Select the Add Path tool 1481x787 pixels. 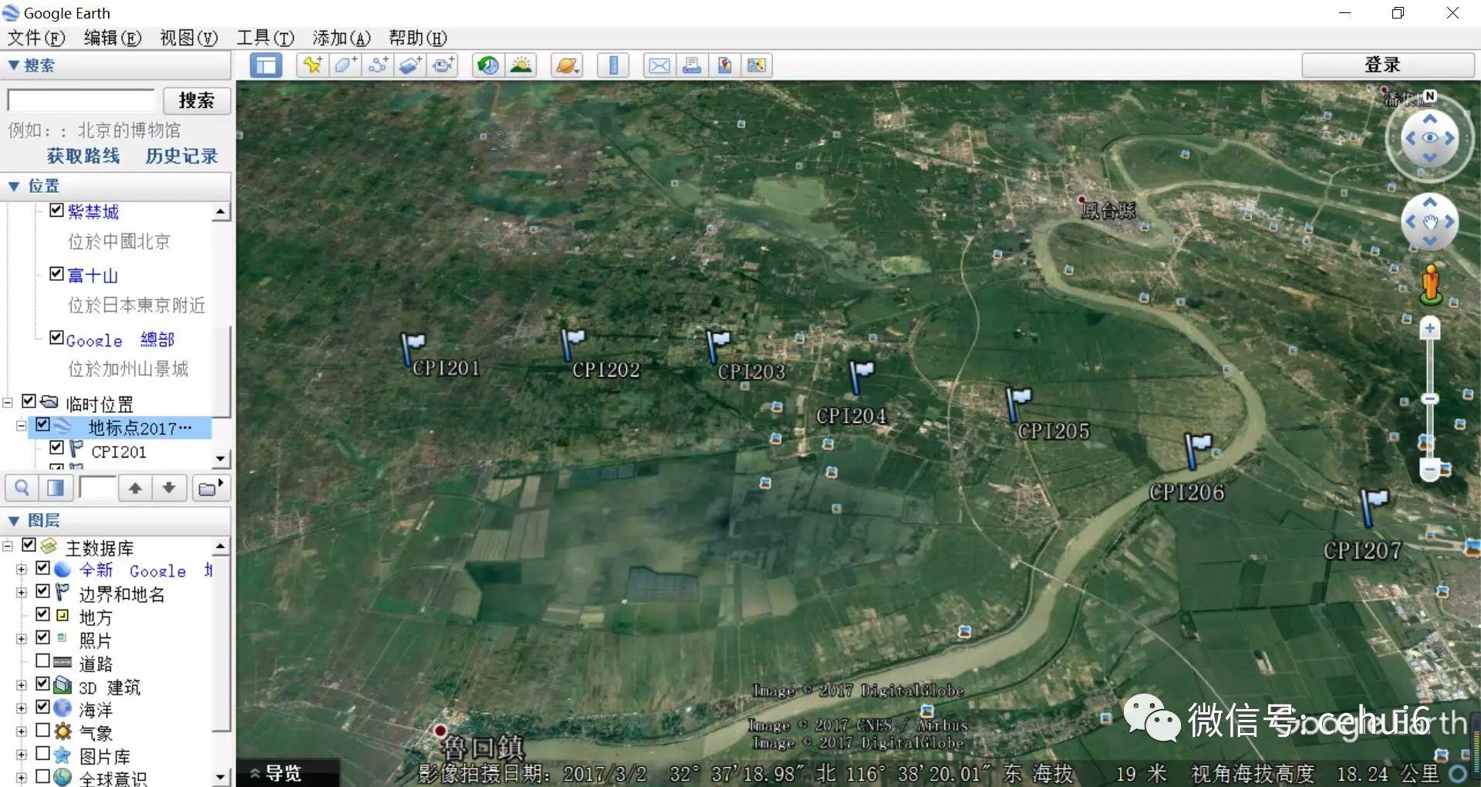pyautogui.click(x=378, y=66)
